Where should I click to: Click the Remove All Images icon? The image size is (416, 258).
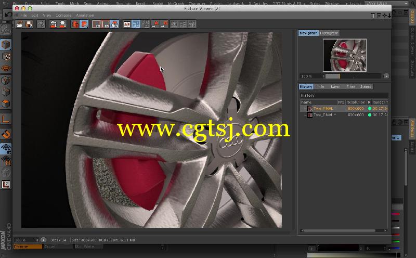84,24
